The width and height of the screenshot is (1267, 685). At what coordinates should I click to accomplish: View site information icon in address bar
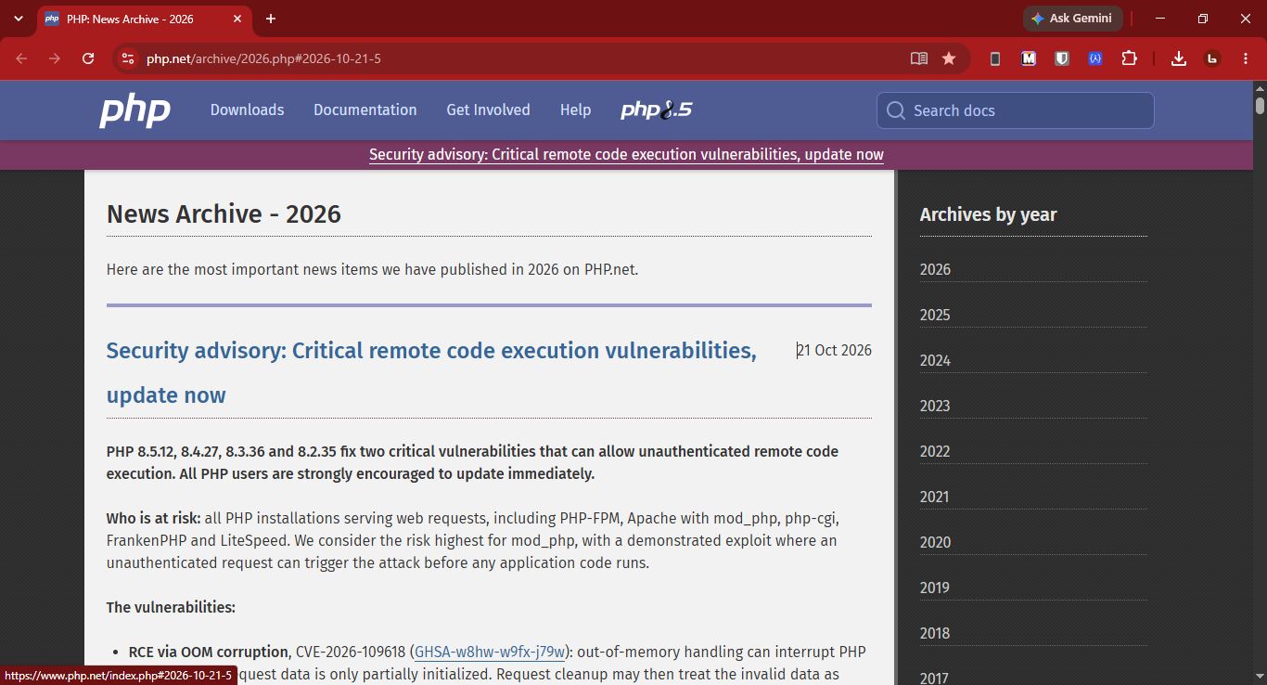[128, 58]
